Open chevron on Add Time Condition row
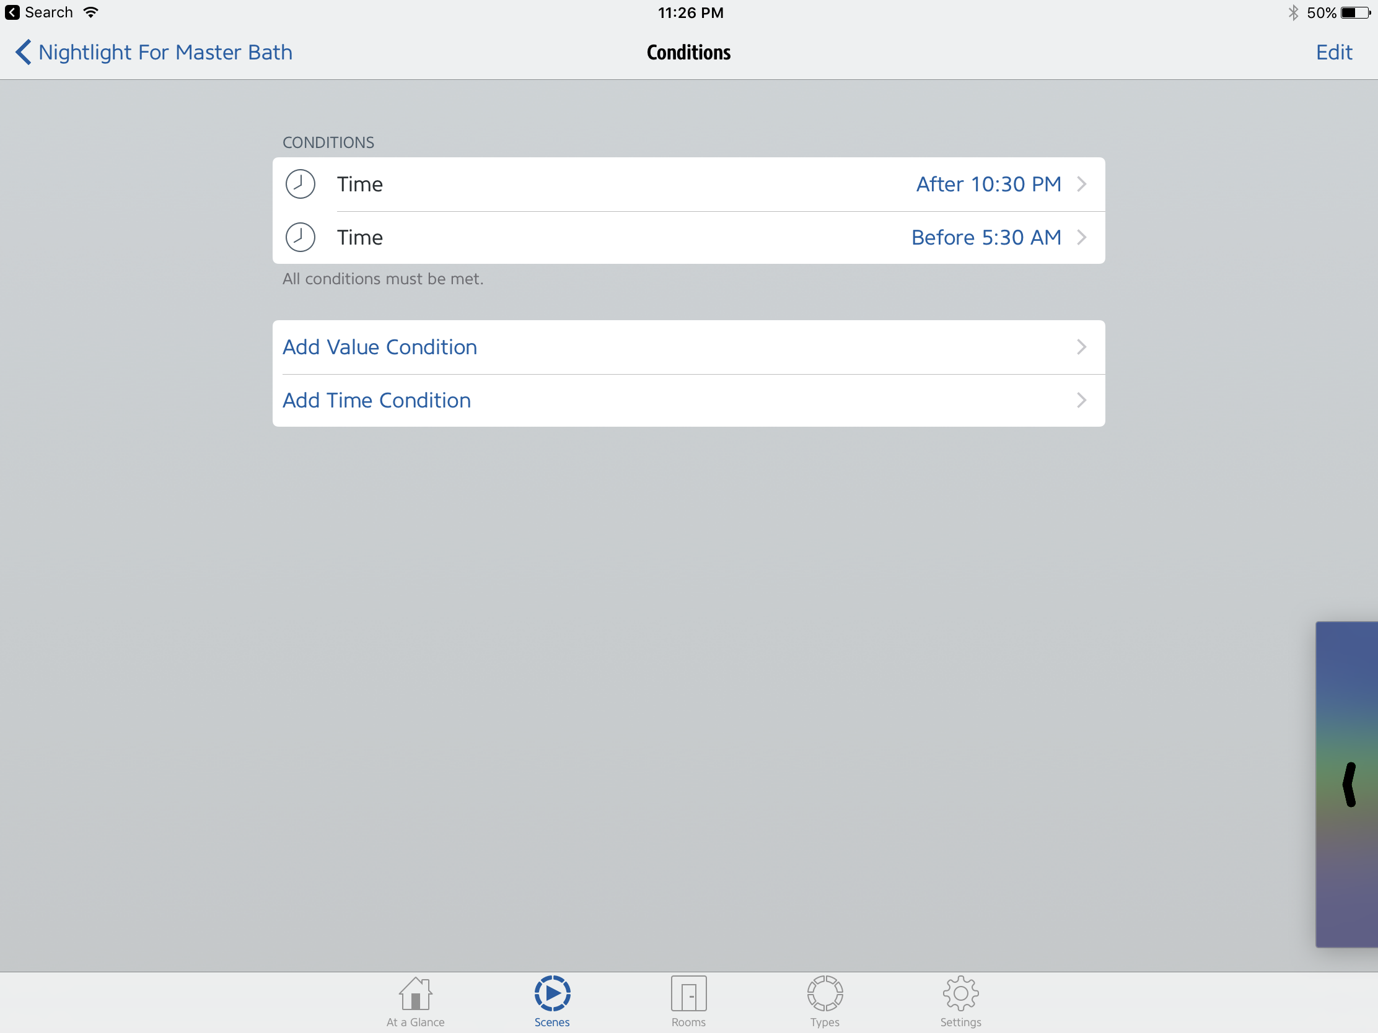The width and height of the screenshot is (1378, 1033). [1081, 400]
